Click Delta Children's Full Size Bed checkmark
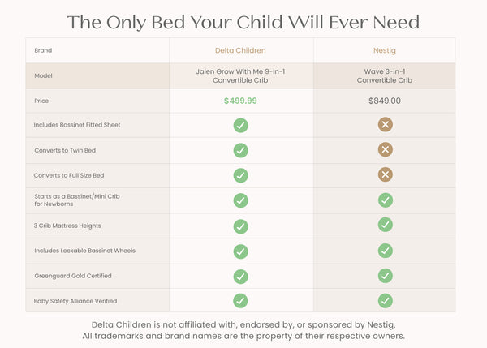This screenshot has width=487, height=348. click(x=241, y=176)
